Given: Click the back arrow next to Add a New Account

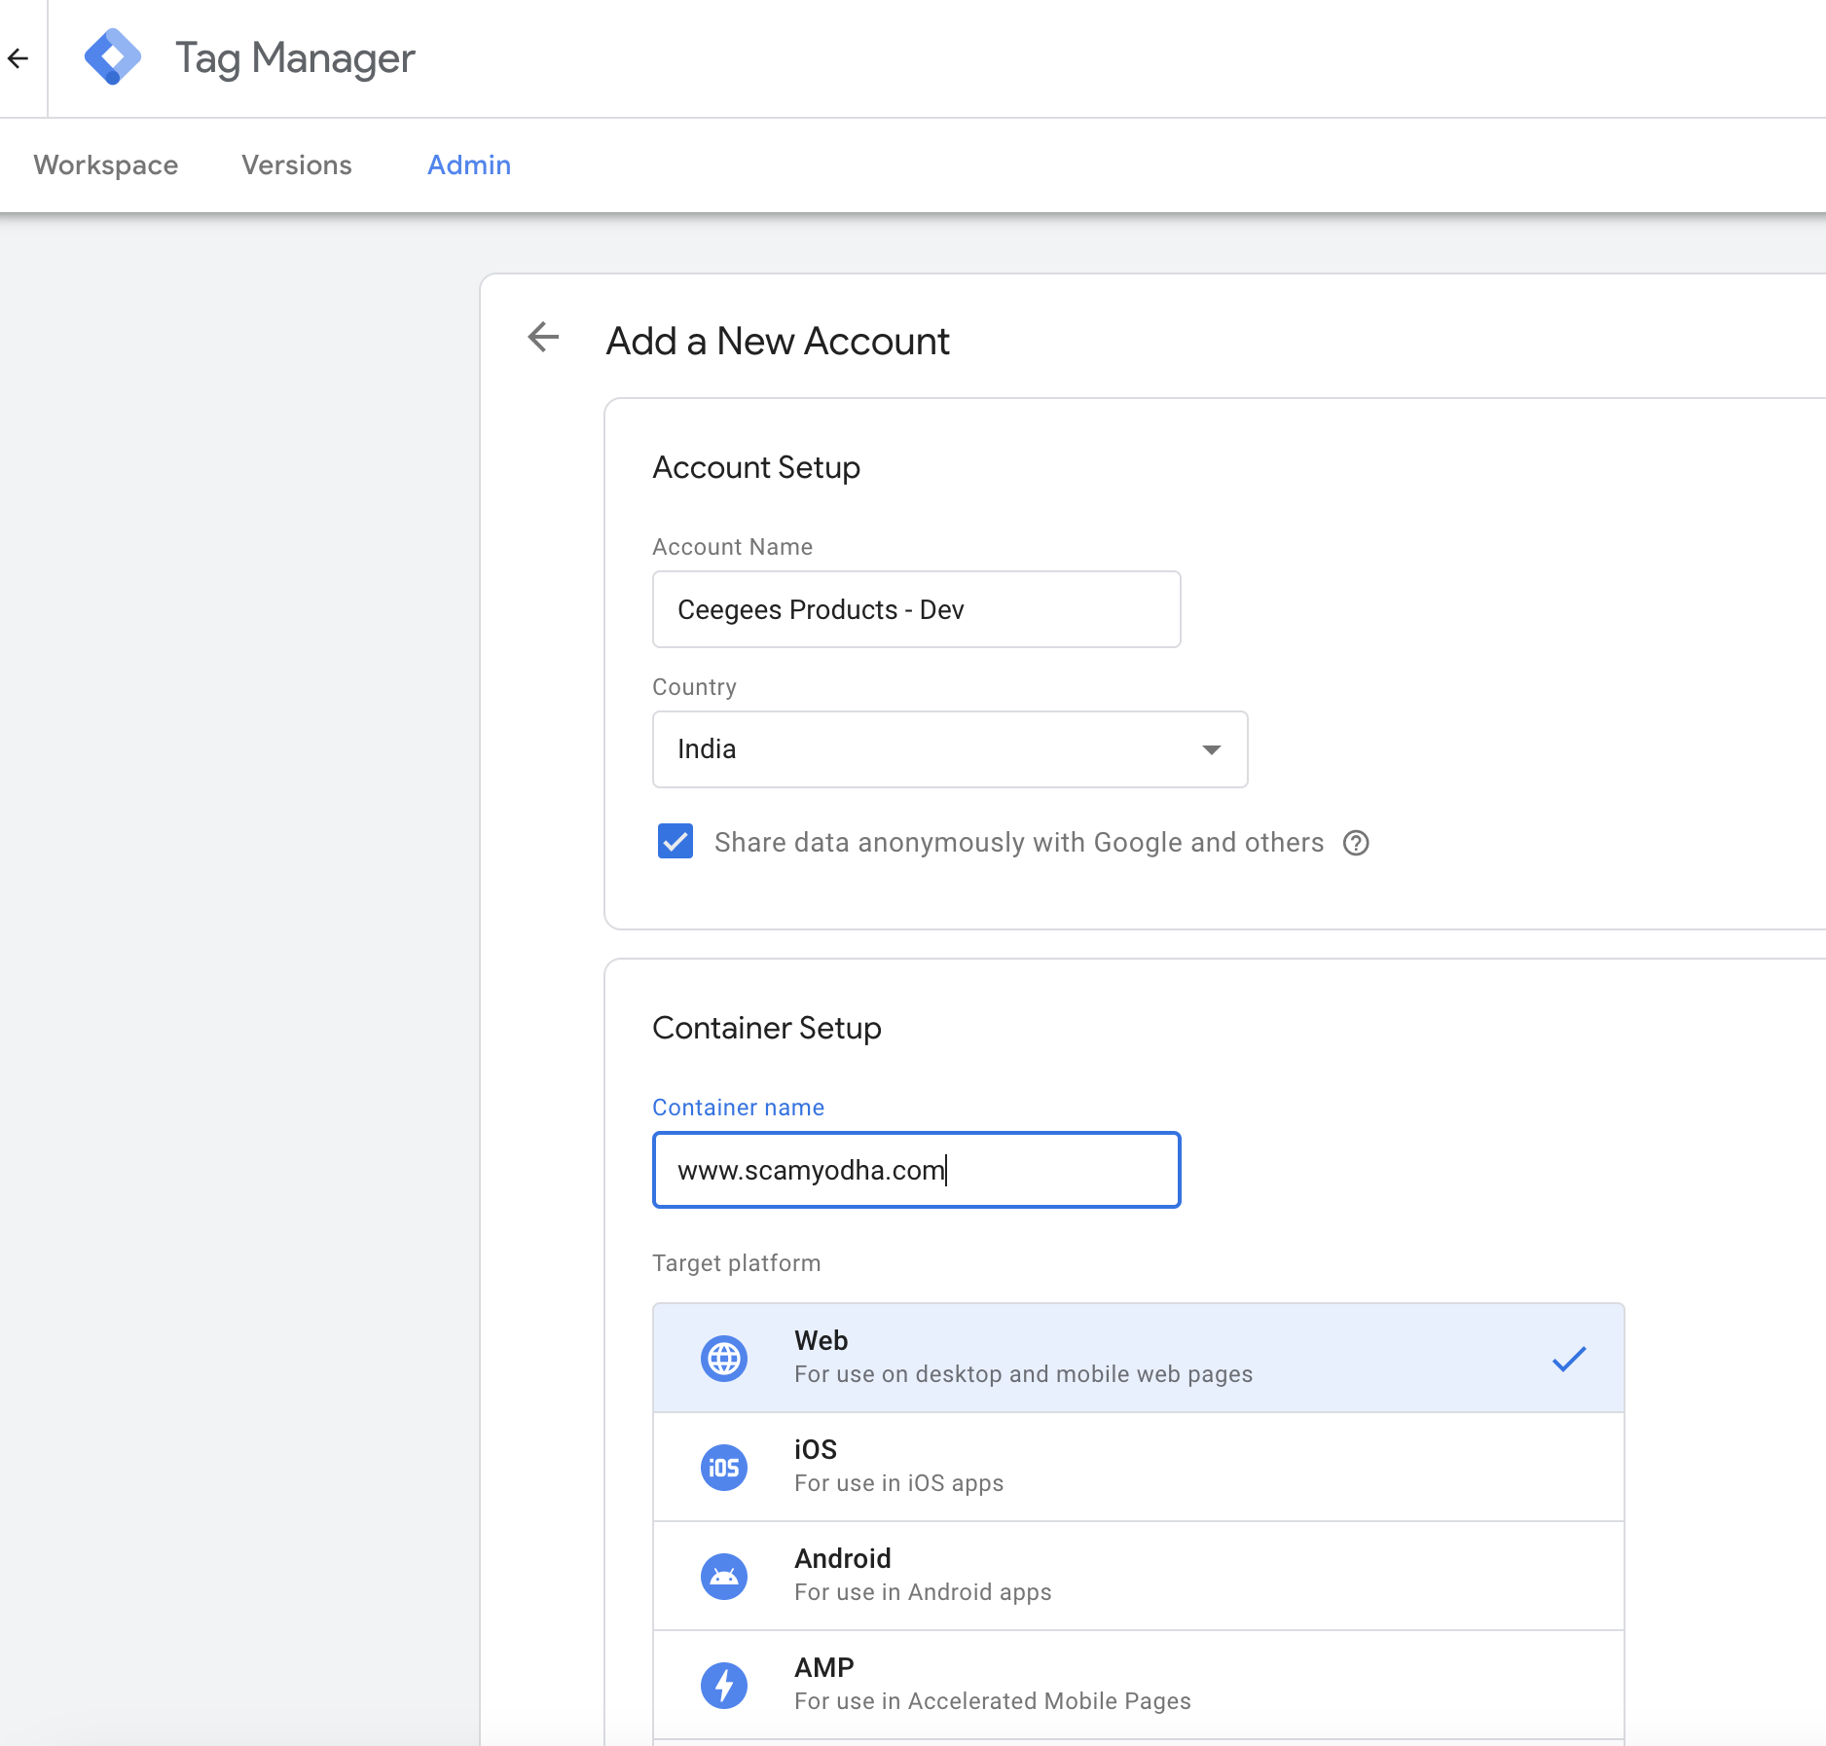Looking at the screenshot, I should pos(542,339).
